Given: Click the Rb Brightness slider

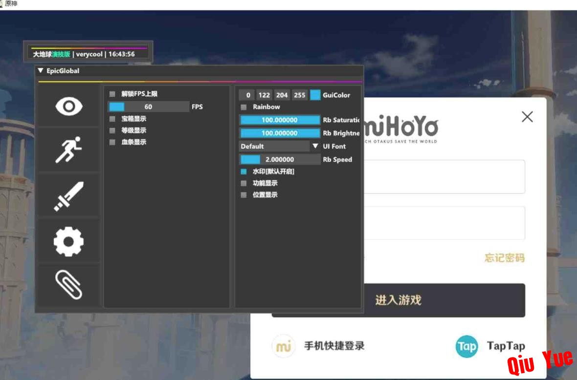Looking at the screenshot, I should point(280,133).
